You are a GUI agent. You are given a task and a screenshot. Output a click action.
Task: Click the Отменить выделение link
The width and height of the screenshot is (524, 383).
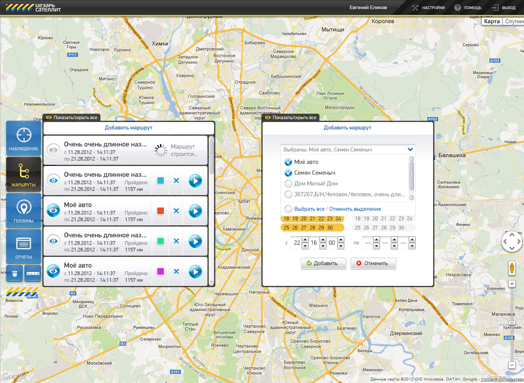point(355,209)
